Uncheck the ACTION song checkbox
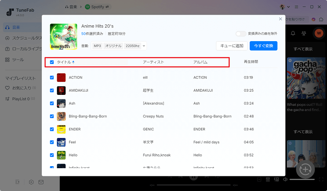This screenshot has height=191, width=327. pos(52,77)
